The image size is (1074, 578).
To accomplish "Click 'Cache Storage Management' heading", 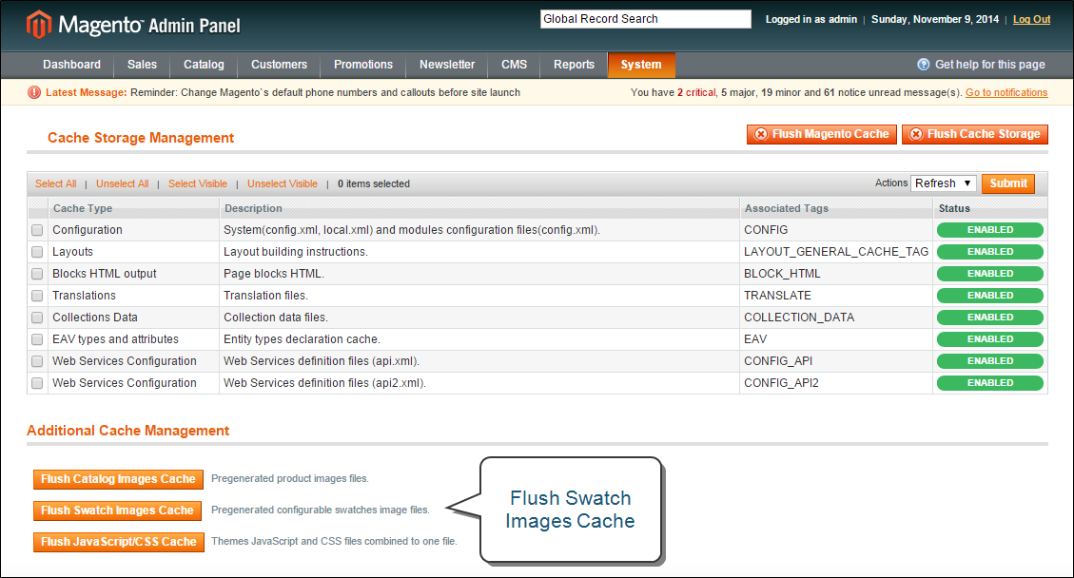I will tap(141, 138).
